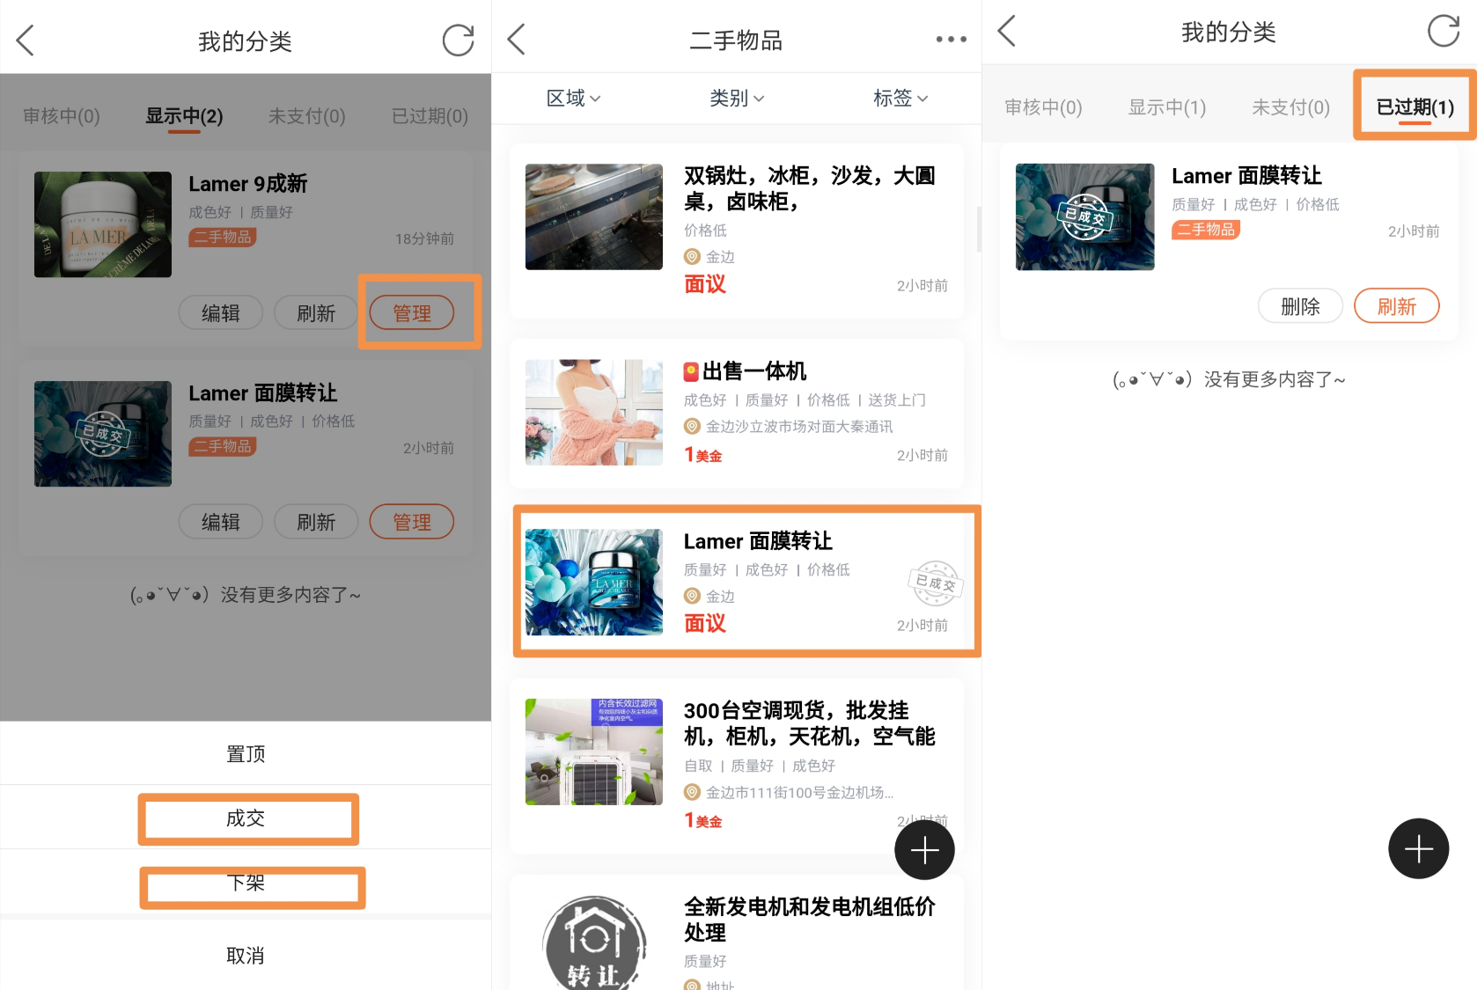Go back from left 我的分类 screen
Screen dimensions: 1477x990
[26, 40]
